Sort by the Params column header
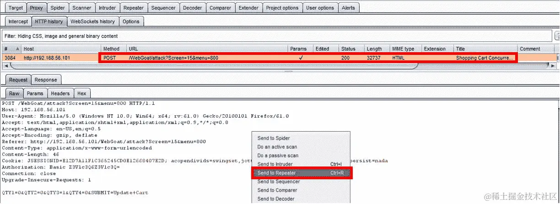The height and width of the screenshot is (204, 560). pyautogui.click(x=301, y=49)
